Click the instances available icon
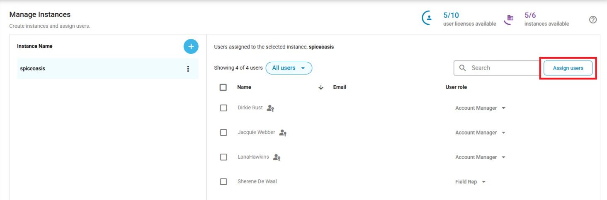607x200 pixels. [510, 19]
